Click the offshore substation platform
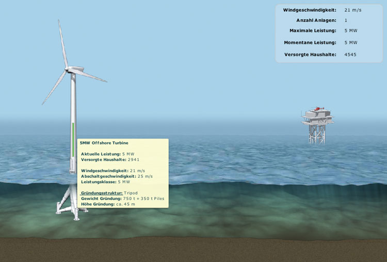 point(317,119)
